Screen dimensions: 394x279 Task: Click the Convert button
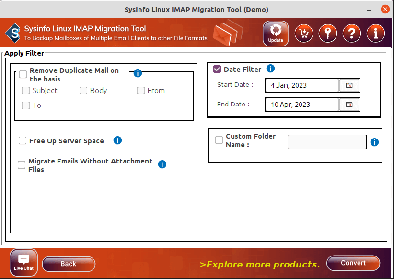pos(353,263)
